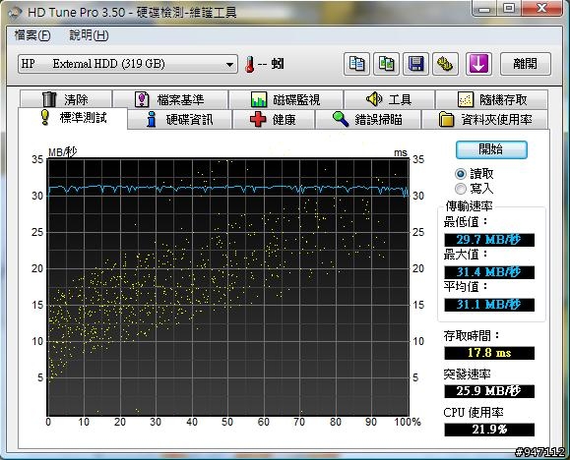Image resolution: width=570 pixels, height=460 pixels.
Task: Open the 說明(H) menu
Action: click(x=89, y=35)
